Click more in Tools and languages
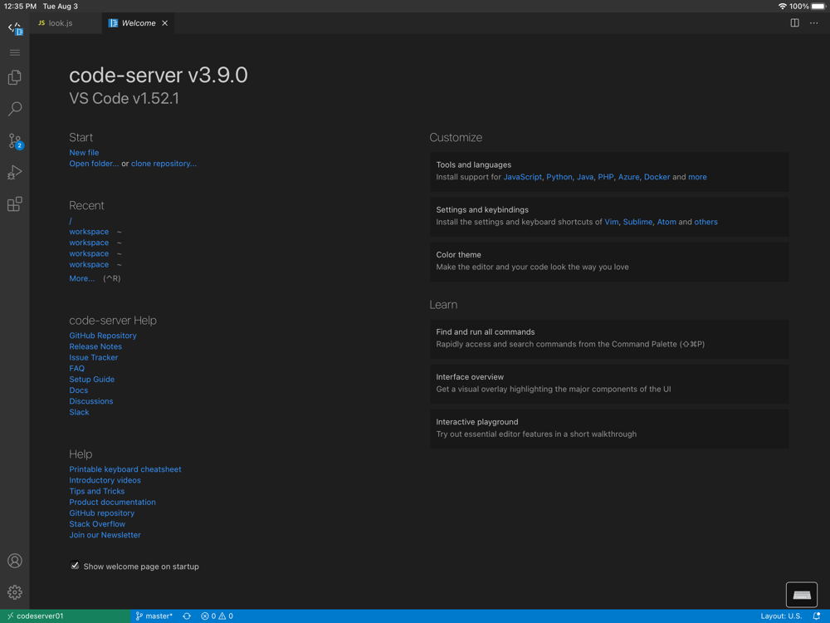The image size is (830, 623). click(x=697, y=177)
